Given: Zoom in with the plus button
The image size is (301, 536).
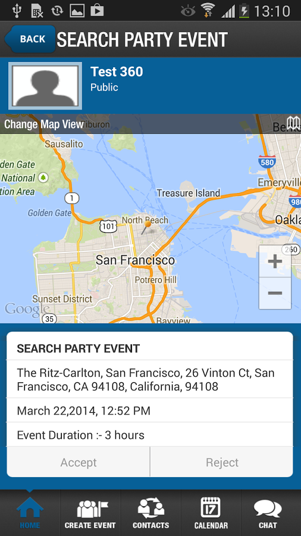Looking at the screenshot, I should 275,261.
